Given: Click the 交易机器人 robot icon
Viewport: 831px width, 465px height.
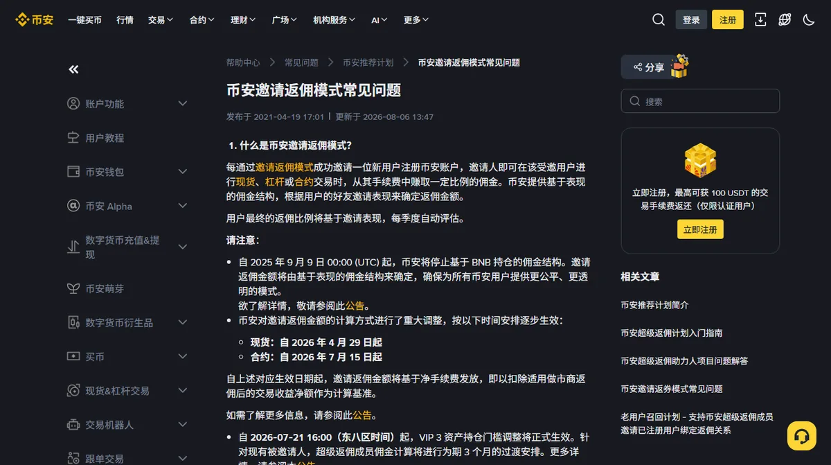Looking at the screenshot, I should (x=73, y=424).
